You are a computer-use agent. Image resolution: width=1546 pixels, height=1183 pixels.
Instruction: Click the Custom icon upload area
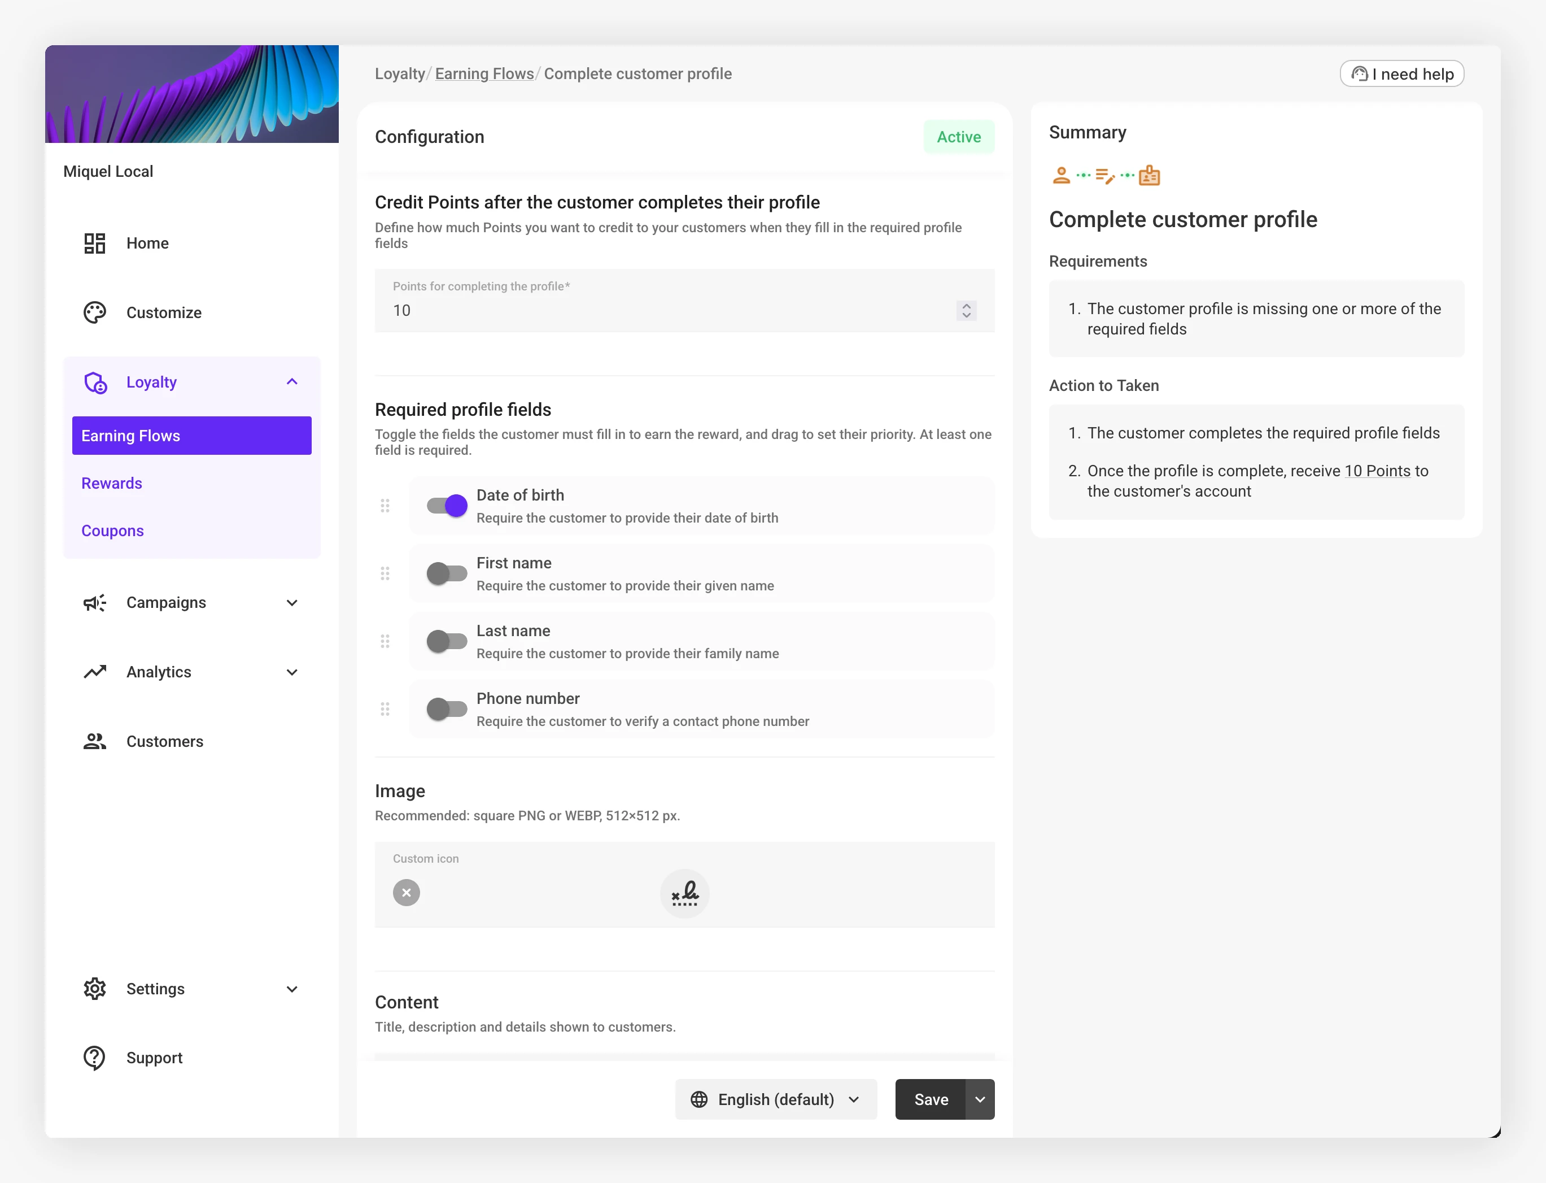[x=684, y=885]
